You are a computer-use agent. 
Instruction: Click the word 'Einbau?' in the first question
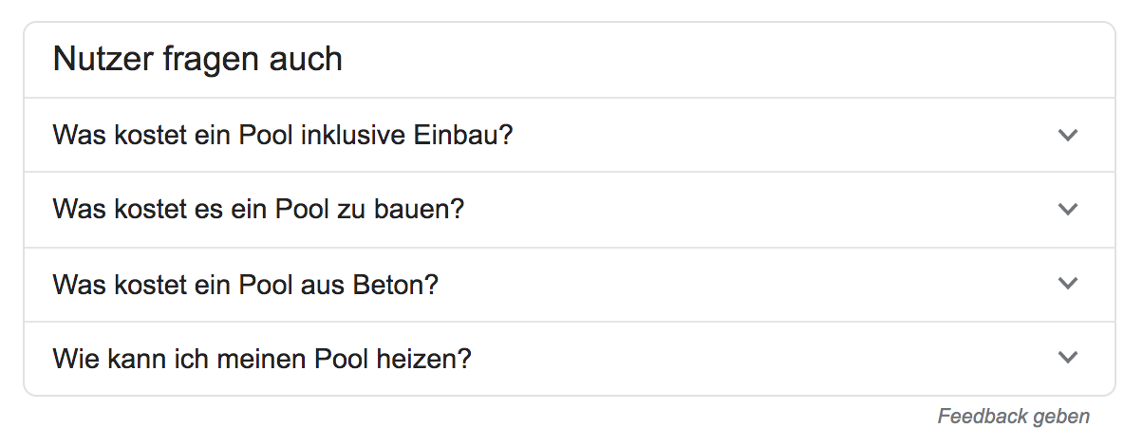463,135
